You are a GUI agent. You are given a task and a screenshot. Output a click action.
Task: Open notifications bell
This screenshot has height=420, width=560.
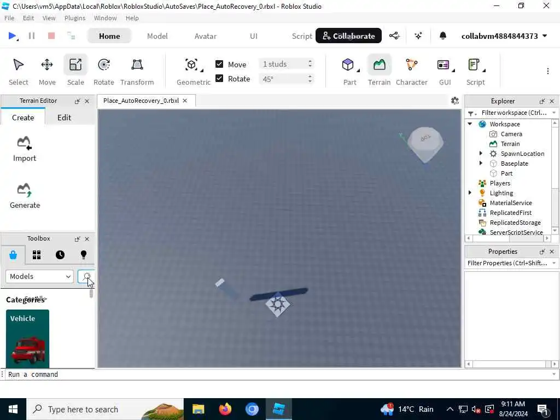click(442, 36)
